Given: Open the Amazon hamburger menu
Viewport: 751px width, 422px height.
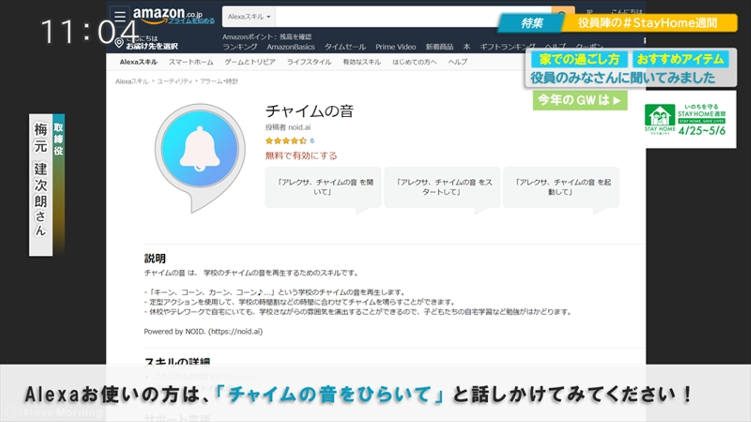Looking at the screenshot, I should pyautogui.click(x=120, y=16).
